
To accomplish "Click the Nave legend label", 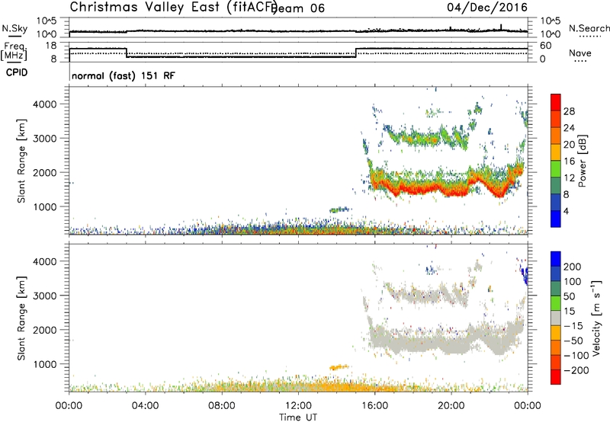I will click(x=579, y=53).
